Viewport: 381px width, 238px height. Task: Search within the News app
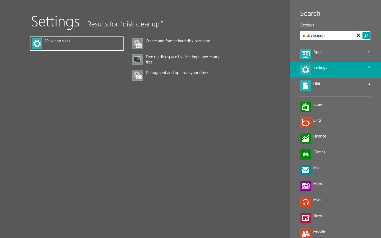[x=335, y=218]
